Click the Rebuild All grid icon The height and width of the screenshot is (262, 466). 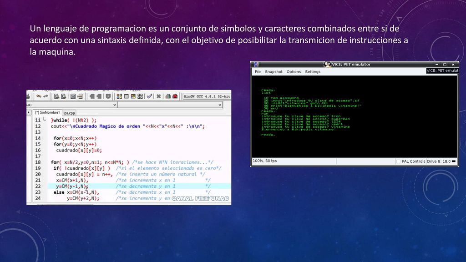140,96
